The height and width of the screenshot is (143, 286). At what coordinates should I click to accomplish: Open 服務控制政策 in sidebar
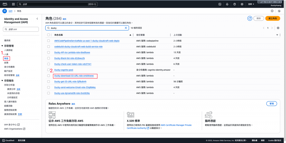[x=11, y=110]
